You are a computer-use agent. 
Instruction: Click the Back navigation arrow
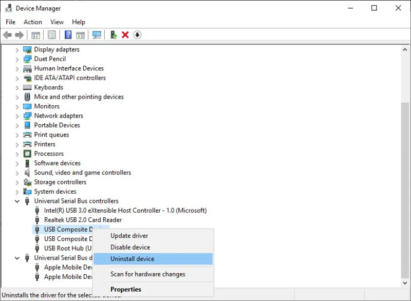[7, 34]
